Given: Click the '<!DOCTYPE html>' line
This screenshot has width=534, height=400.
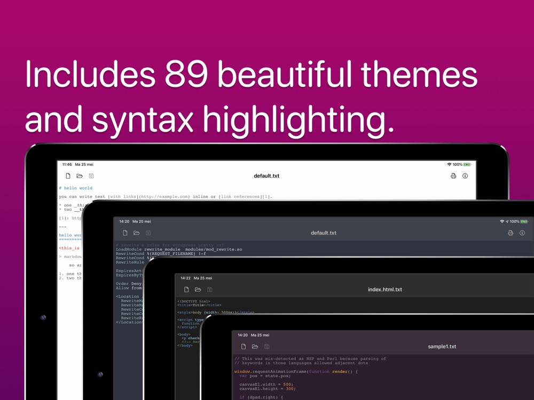Looking at the screenshot, I should (x=194, y=301).
